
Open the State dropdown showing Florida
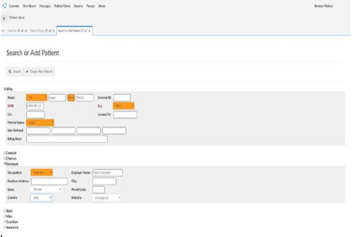click(x=47, y=190)
